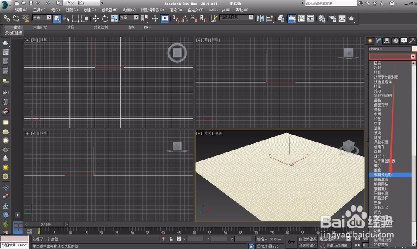Select 扭曲 in the modifier list

[378, 63]
